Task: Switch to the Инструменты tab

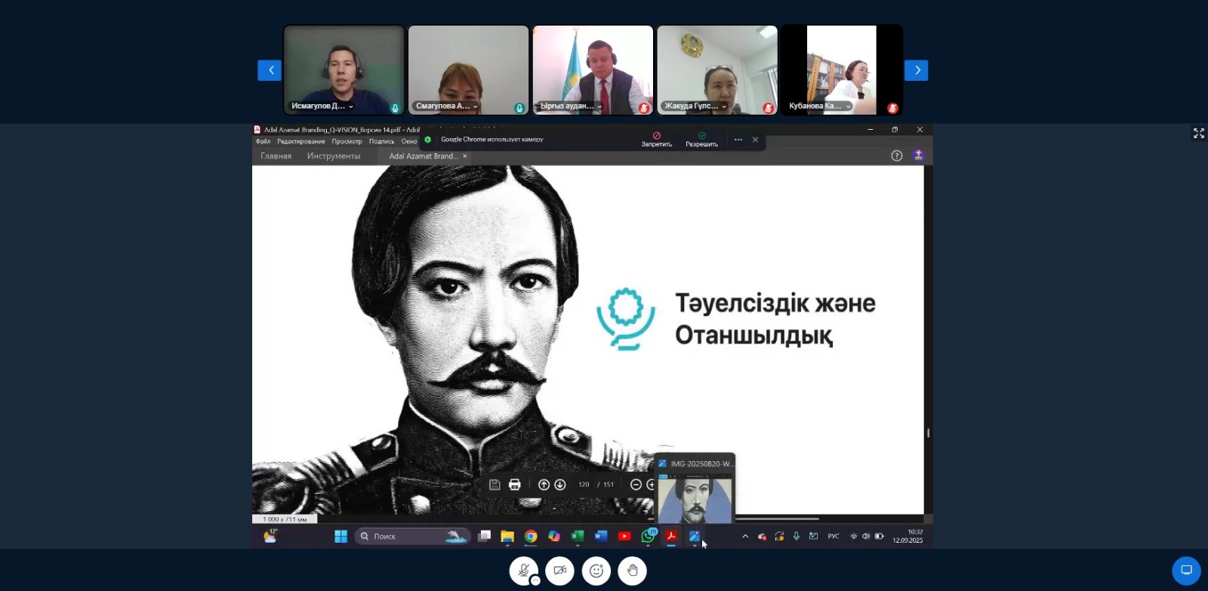Action: click(x=334, y=156)
